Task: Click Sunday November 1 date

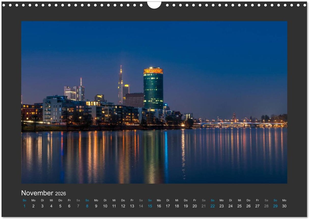Action: 24,206
